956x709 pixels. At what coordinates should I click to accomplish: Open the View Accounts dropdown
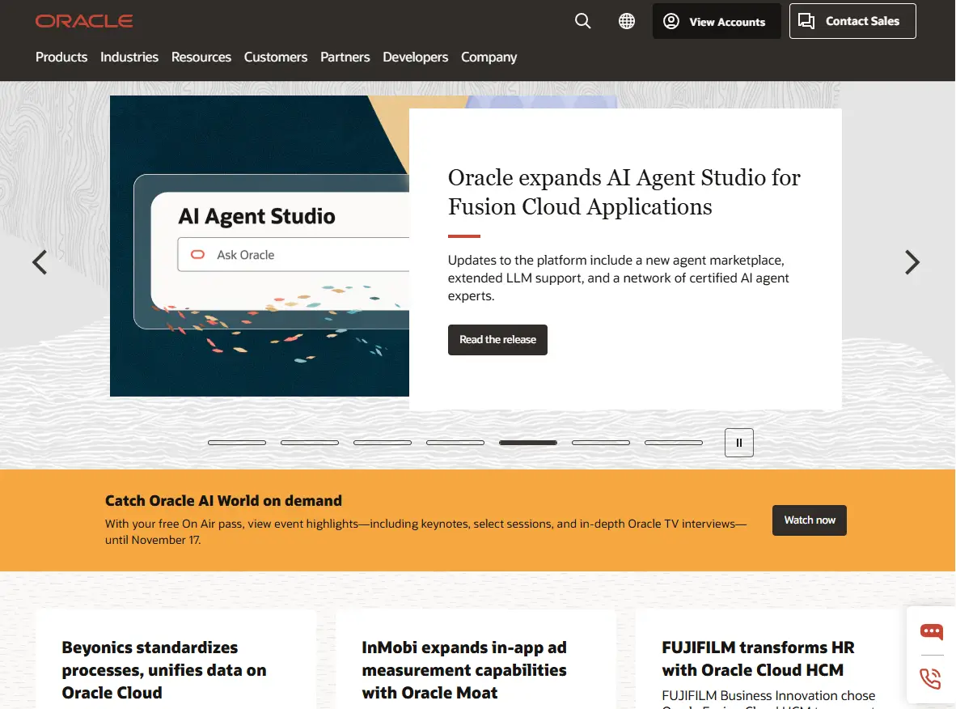pos(716,22)
